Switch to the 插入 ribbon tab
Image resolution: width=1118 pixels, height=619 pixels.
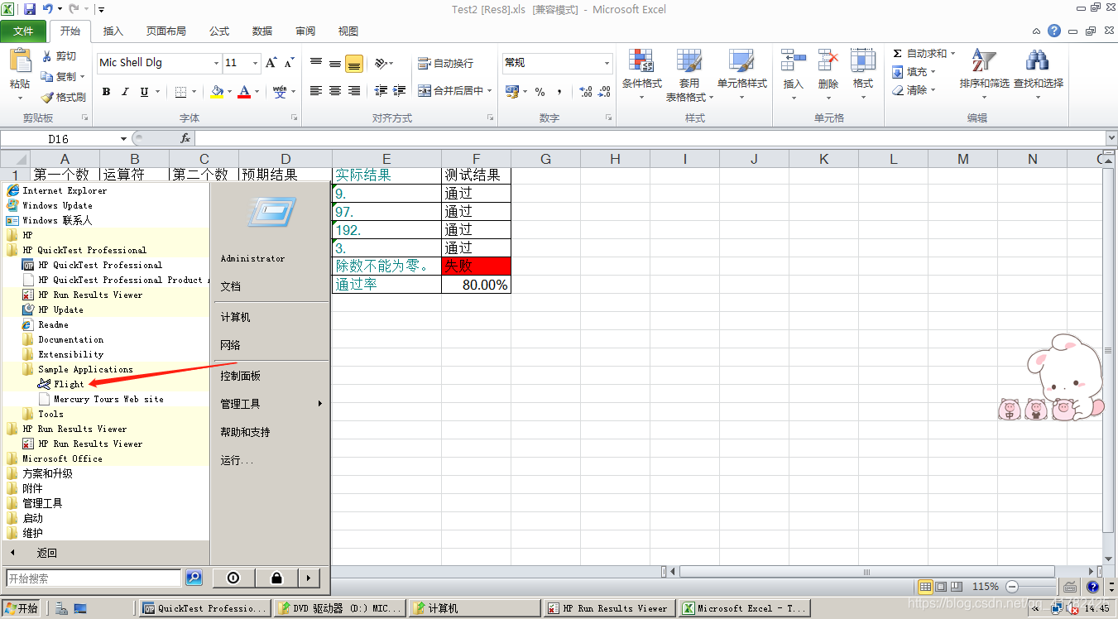pos(113,31)
